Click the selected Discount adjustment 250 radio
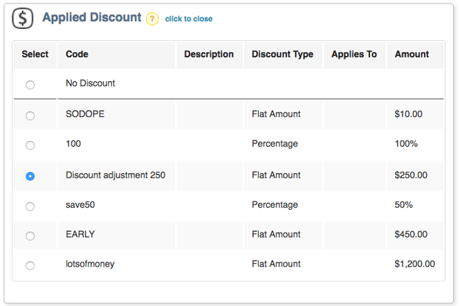This screenshot has height=306, width=460. point(30,177)
